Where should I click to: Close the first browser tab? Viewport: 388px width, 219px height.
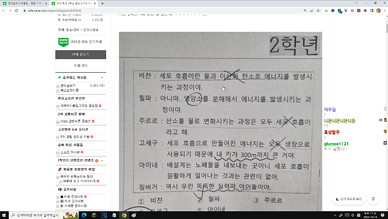[46, 3]
